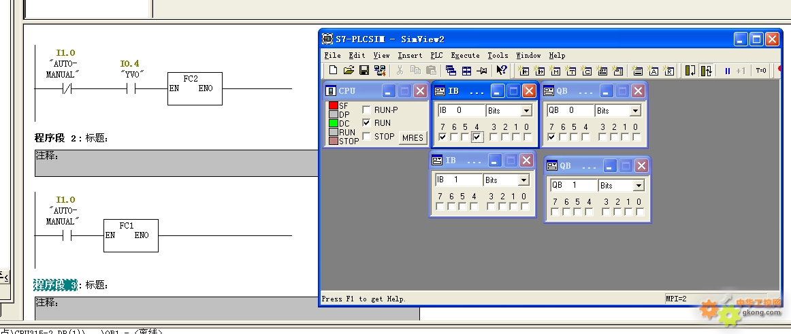Switch CPU to STOP checkbox
The image size is (791, 334).
click(366, 136)
